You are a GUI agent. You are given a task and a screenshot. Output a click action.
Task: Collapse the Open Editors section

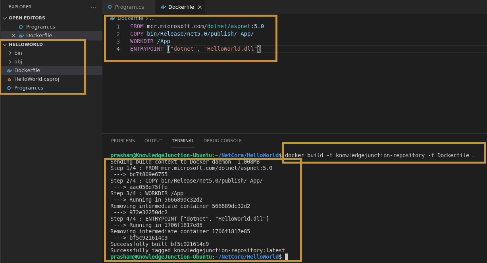(x=5, y=17)
